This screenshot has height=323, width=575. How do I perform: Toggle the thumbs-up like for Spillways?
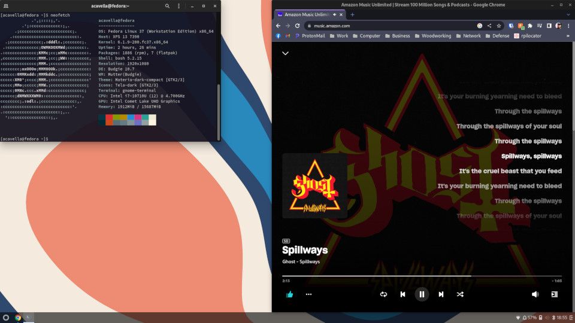(x=290, y=294)
